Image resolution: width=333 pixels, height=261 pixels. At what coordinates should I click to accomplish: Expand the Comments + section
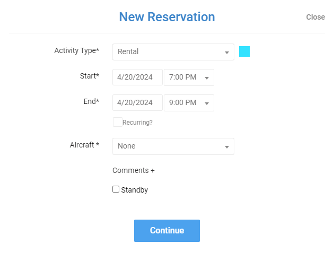click(134, 171)
